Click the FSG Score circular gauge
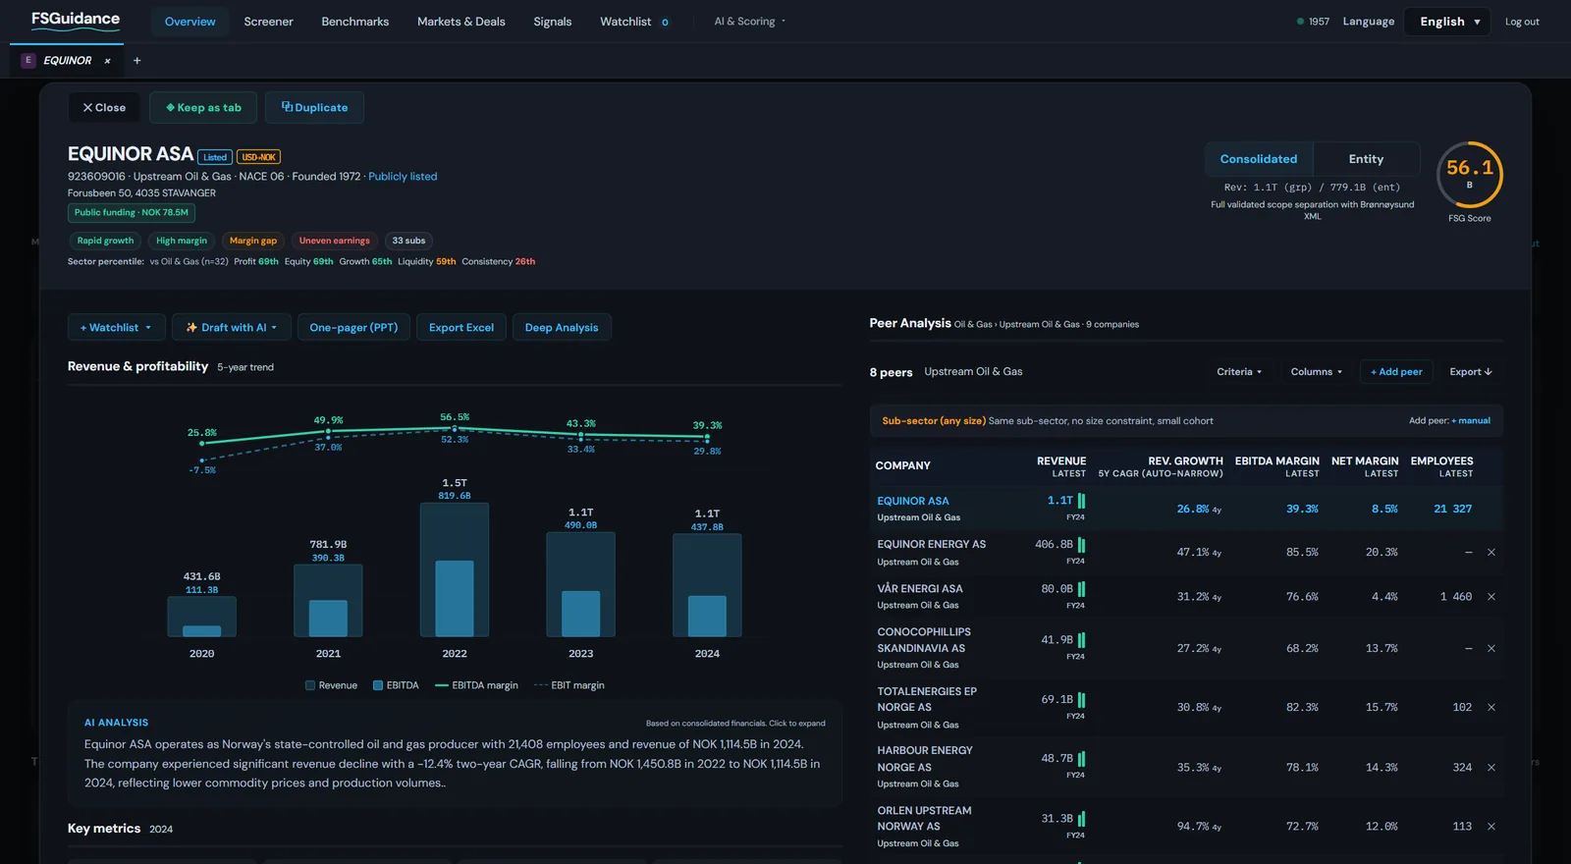 click(x=1469, y=174)
